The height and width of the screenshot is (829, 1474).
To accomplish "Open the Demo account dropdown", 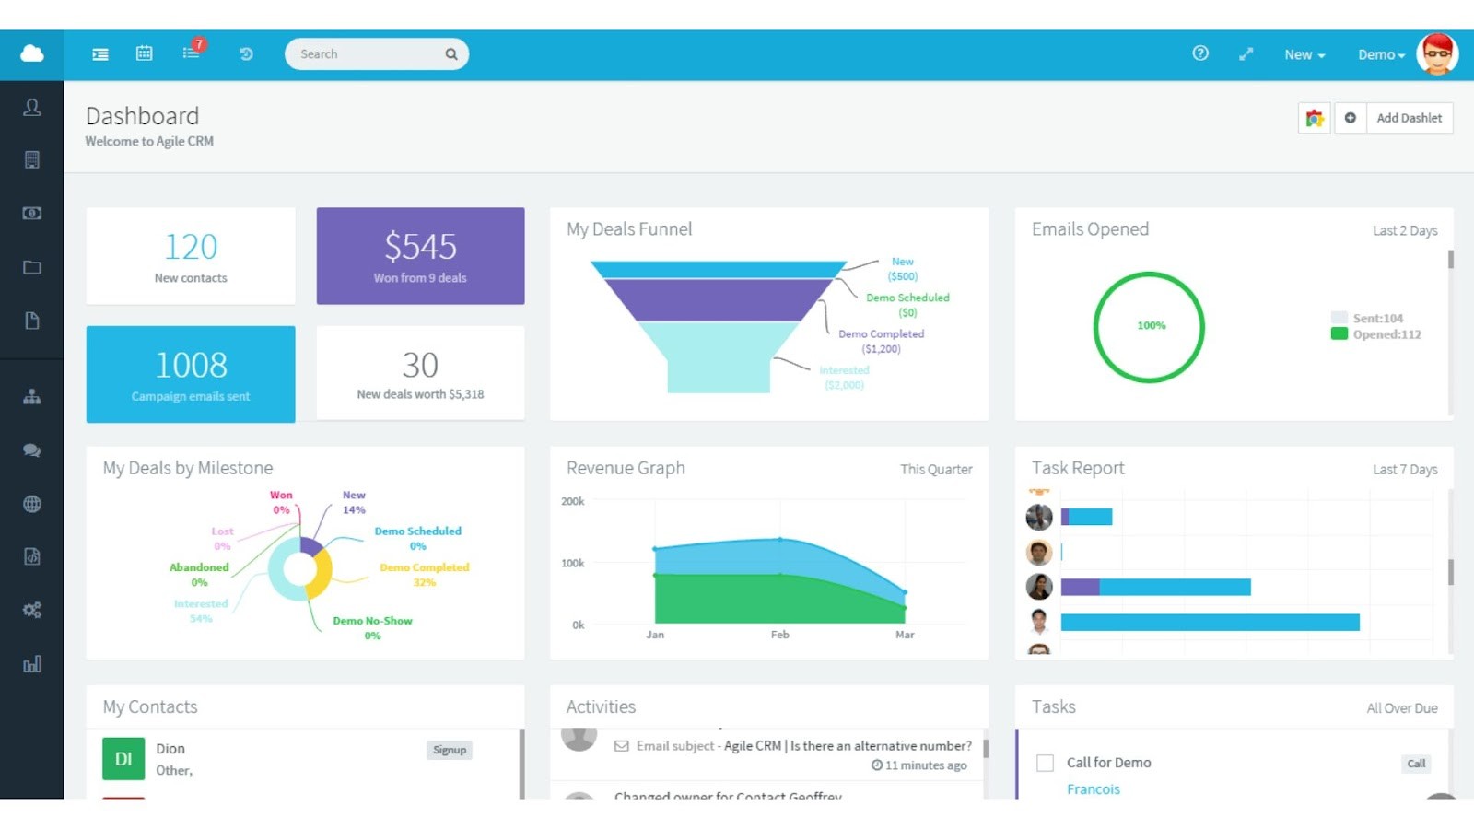I will point(1378,54).
